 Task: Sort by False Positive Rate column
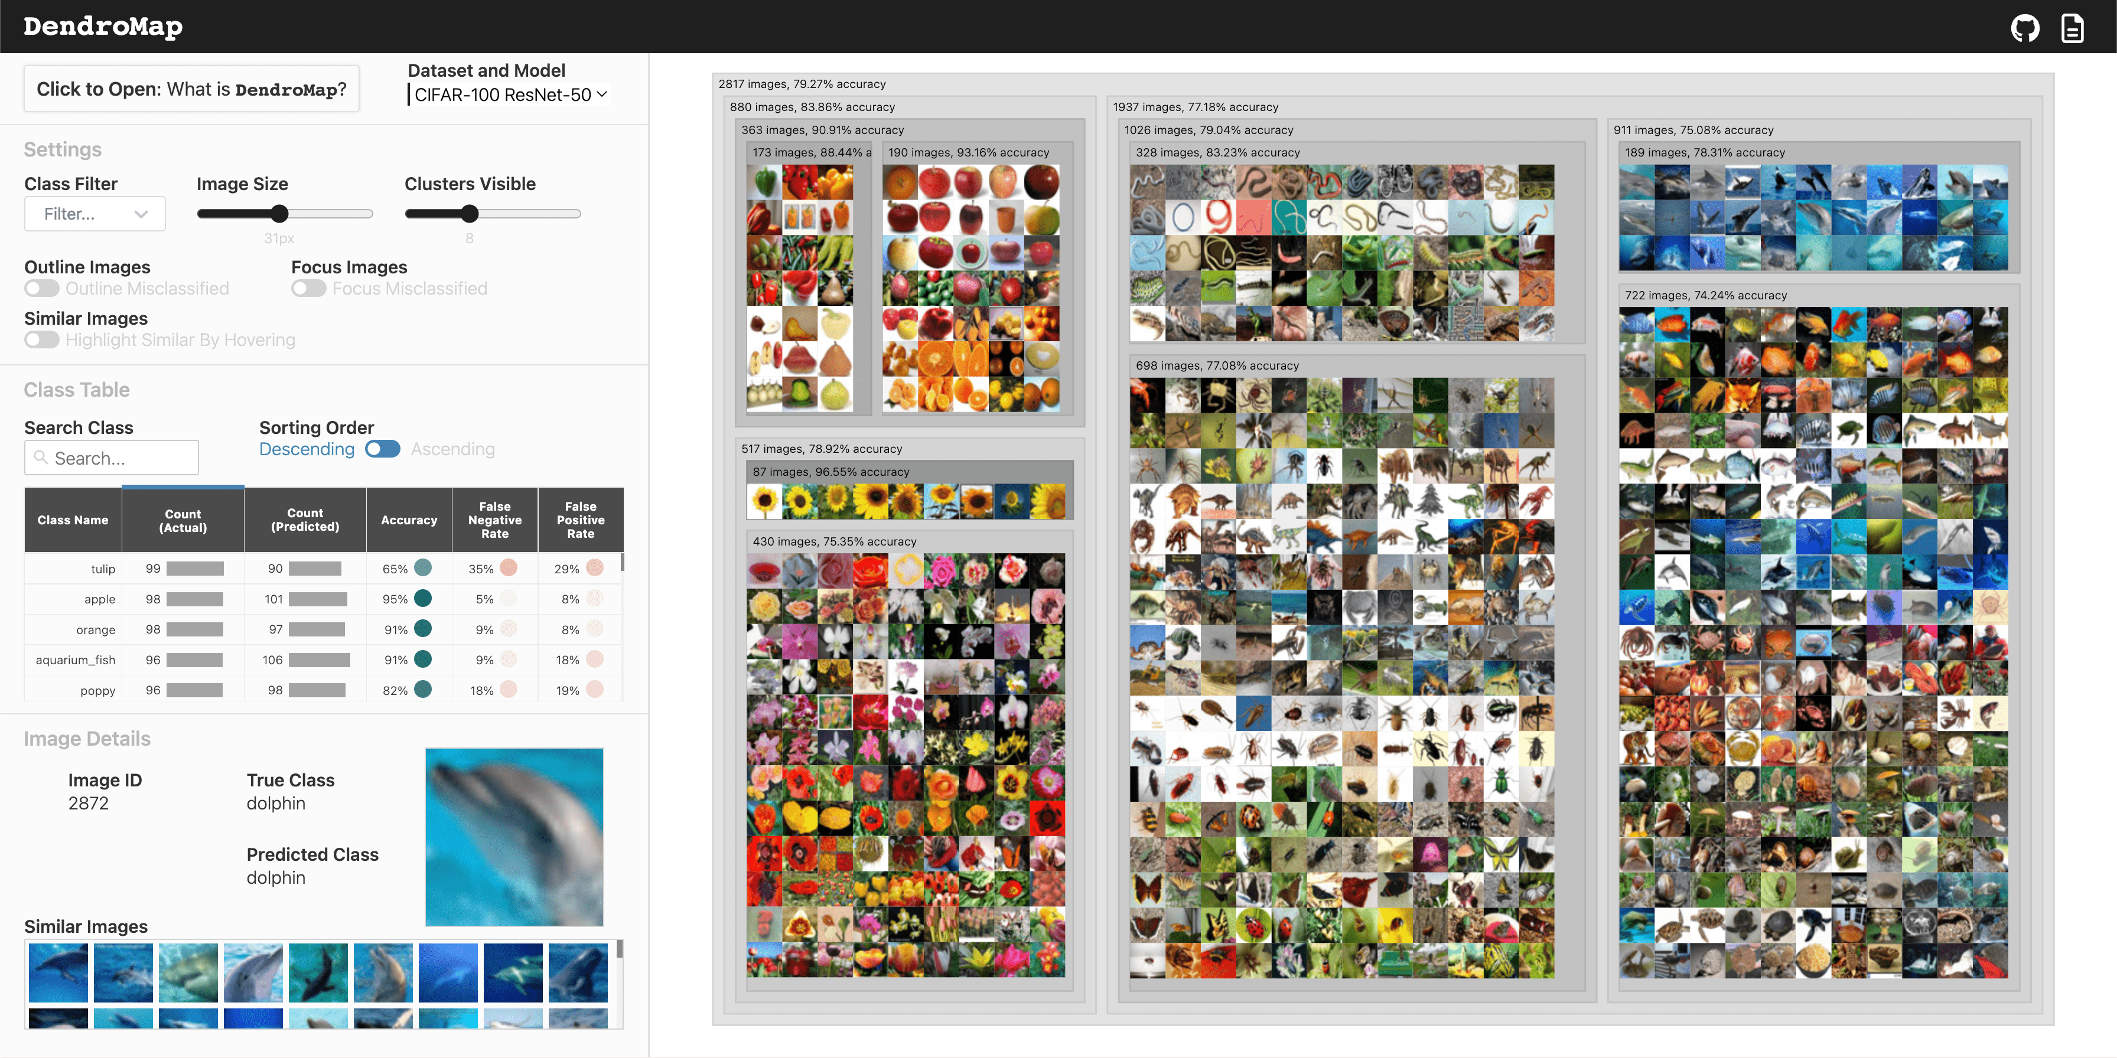[x=580, y=520]
